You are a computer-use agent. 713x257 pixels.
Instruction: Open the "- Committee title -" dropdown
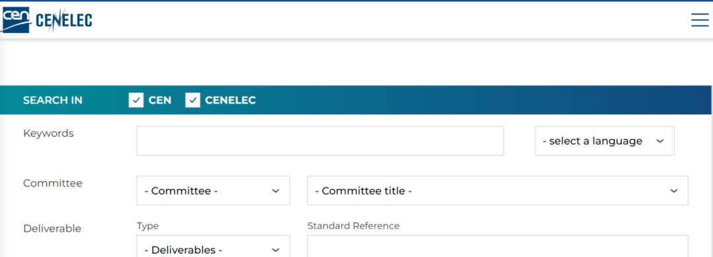tap(498, 190)
